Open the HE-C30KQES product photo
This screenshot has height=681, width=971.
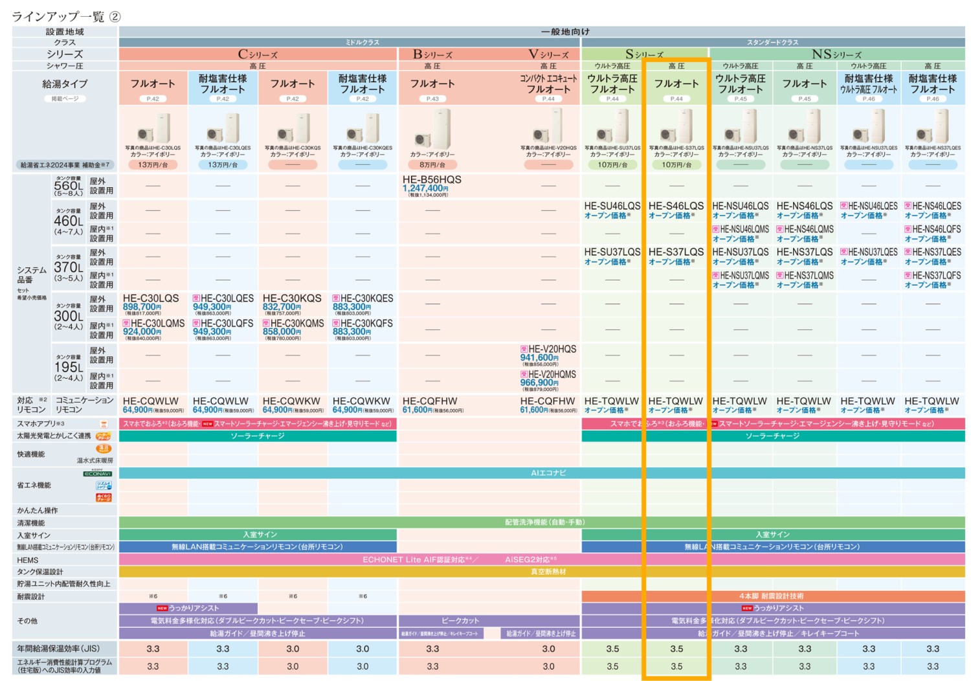[363, 128]
